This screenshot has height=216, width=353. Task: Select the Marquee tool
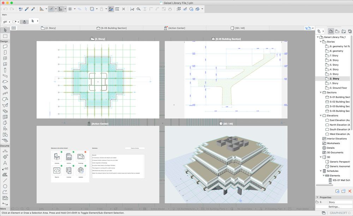(5, 36)
